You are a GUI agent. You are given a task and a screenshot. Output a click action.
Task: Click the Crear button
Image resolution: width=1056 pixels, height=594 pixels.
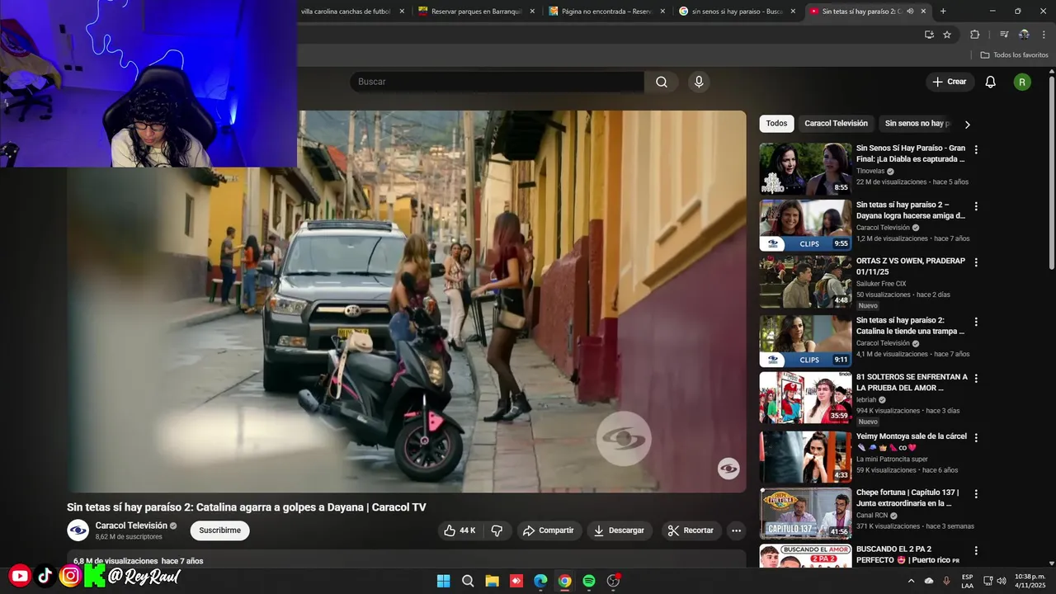[950, 82]
